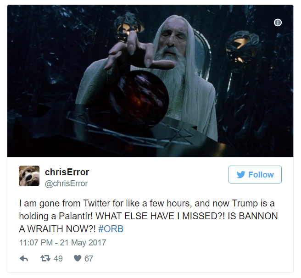
Task: Open the 11:07 PM - 21 May 2017 timestamp
Action: (x=62, y=243)
